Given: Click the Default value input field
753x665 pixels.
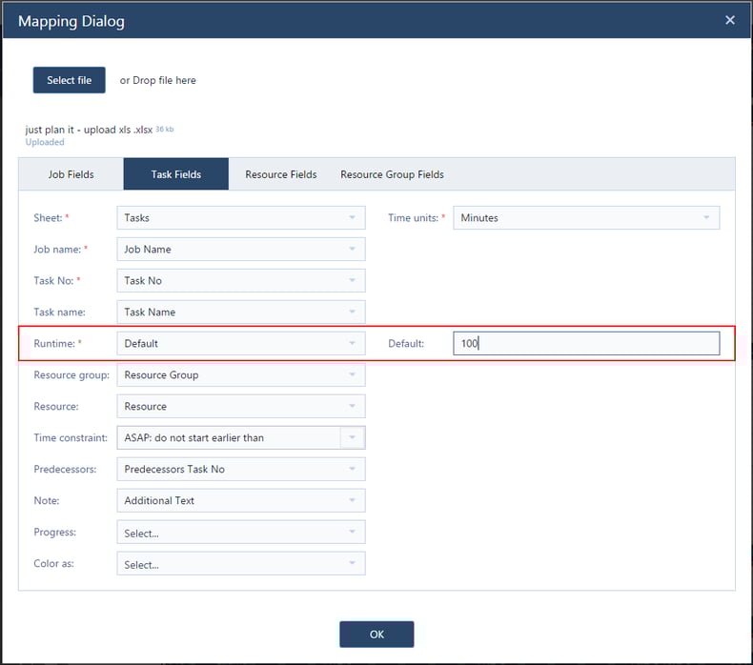Looking at the screenshot, I should [x=585, y=343].
